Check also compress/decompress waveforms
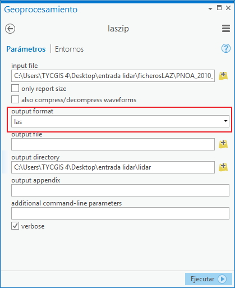The height and width of the screenshot is (288, 235). [15, 99]
